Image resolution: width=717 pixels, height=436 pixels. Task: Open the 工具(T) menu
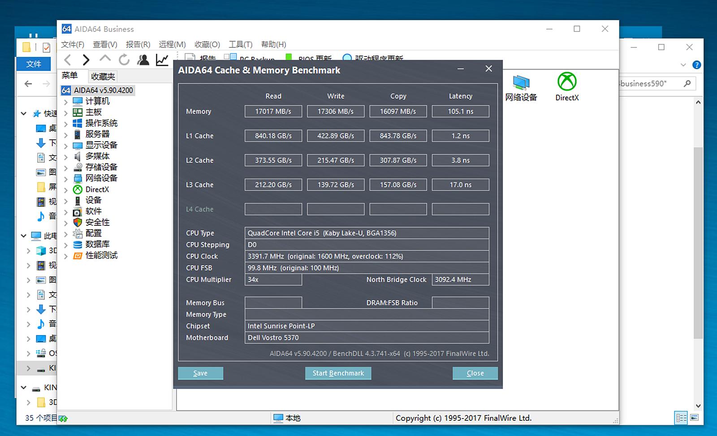point(241,44)
